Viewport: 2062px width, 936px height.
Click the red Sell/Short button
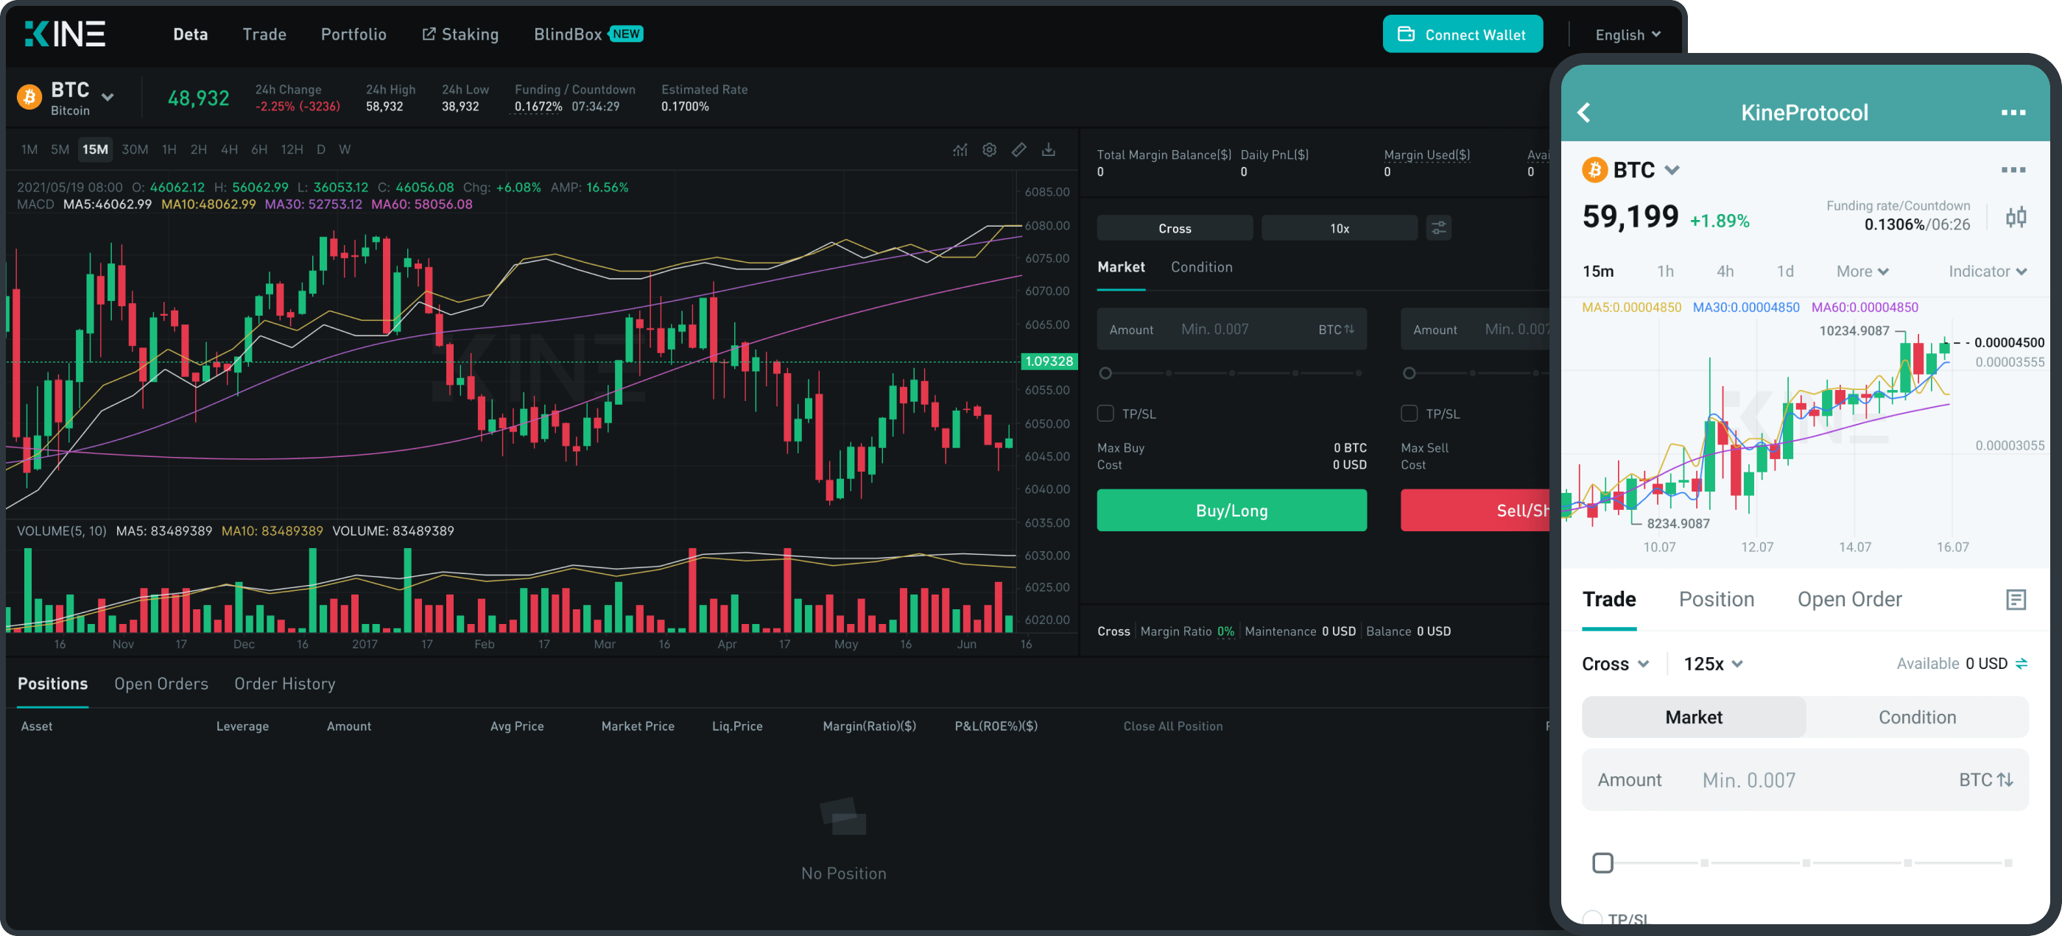1475,511
